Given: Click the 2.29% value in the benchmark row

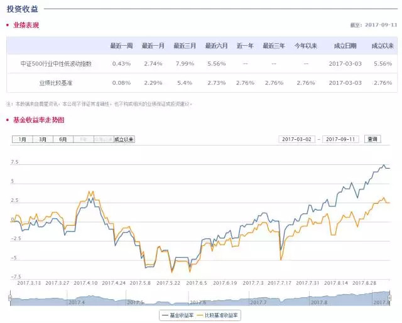Looking at the screenshot, I should pos(153,83).
